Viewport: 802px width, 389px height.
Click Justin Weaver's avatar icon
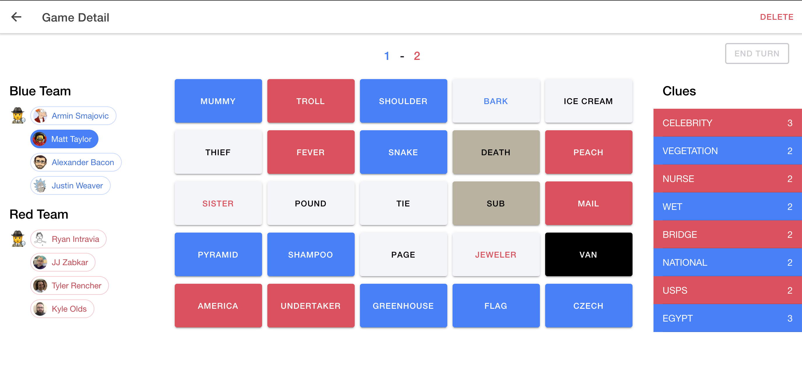(x=40, y=186)
